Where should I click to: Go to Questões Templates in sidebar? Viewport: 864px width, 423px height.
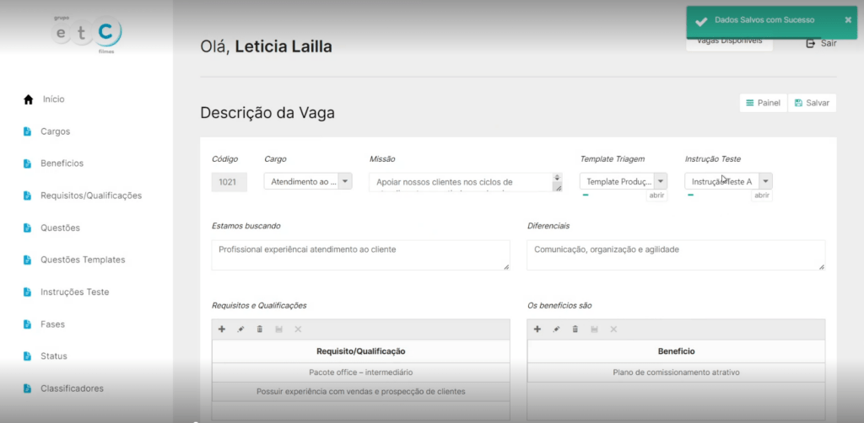83,260
